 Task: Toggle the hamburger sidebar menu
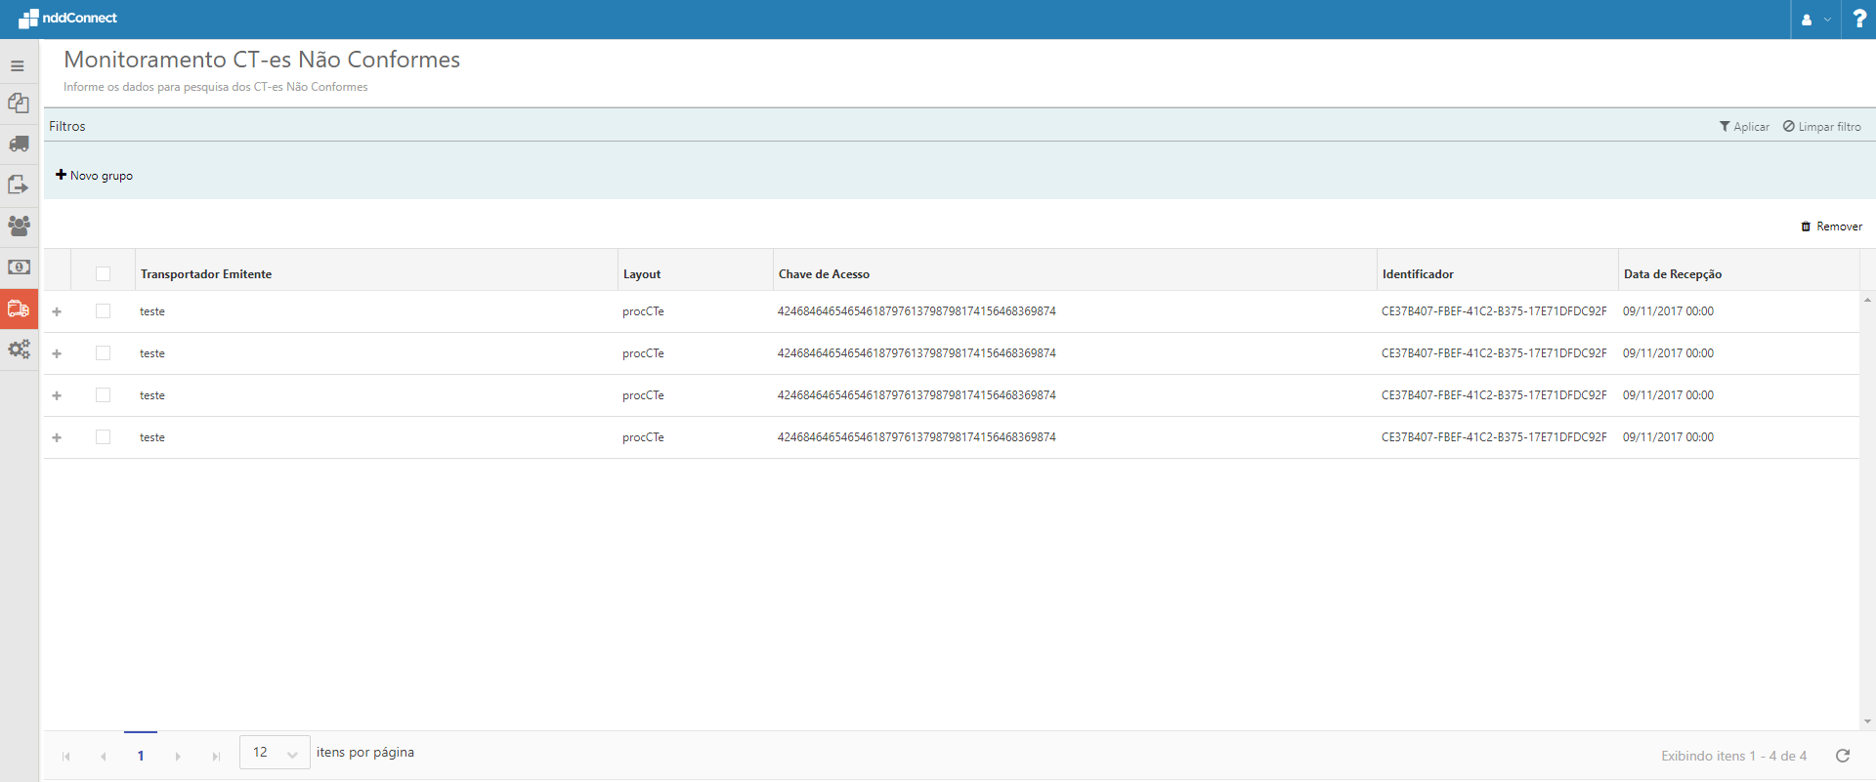(x=18, y=66)
